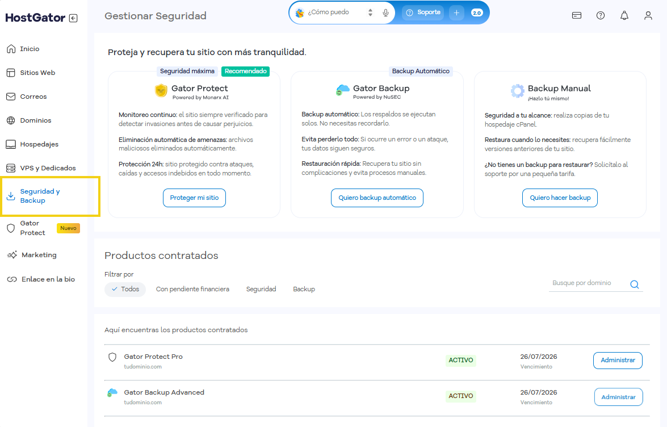Image resolution: width=667 pixels, height=427 pixels.
Task: Open Dominios menu item
Action: [x=36, y=120]
